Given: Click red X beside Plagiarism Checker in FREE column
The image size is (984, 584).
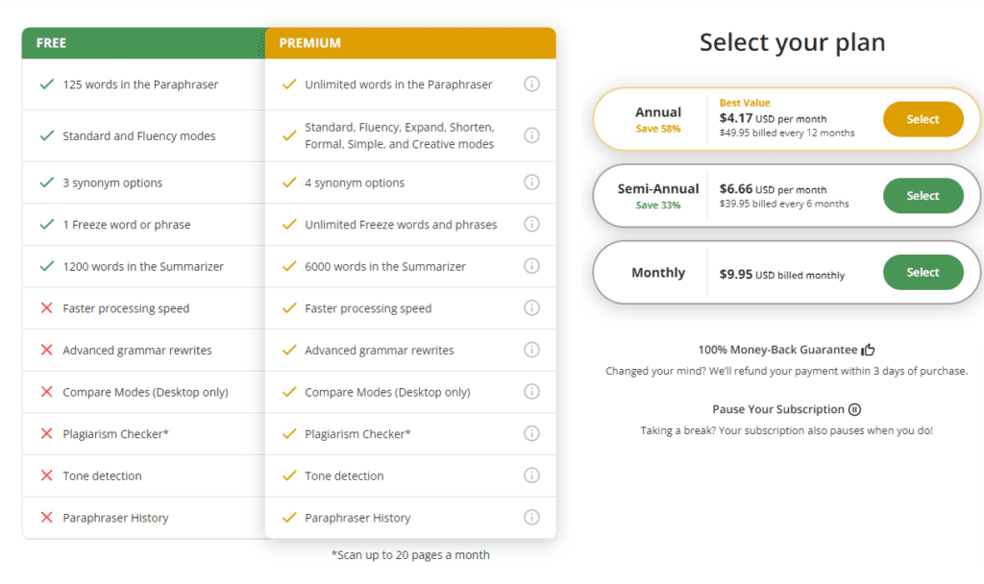Looking at the screenshot, I should 45,433.
